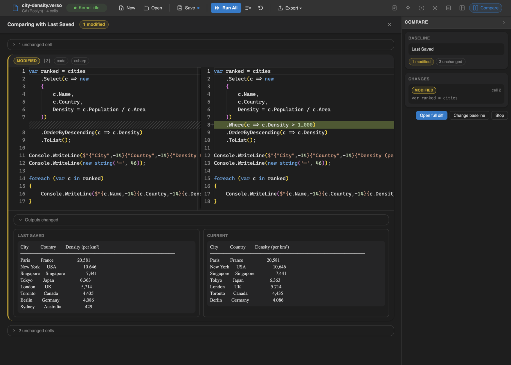Expand the '2 unchanged cells' section

click(x=201, y=330)
